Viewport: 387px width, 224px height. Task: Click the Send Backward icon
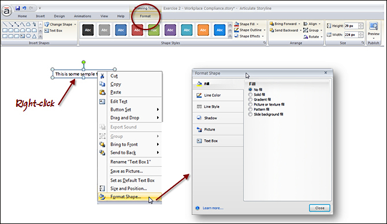pos(271,30)
